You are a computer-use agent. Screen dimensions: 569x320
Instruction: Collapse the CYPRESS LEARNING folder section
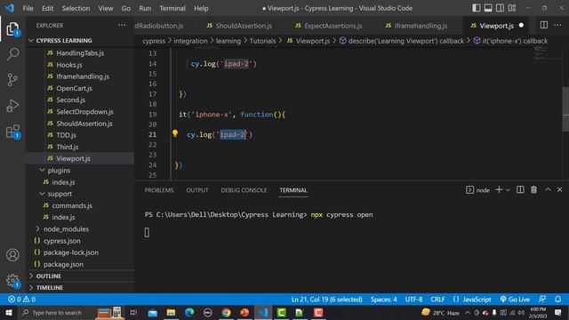31,40
